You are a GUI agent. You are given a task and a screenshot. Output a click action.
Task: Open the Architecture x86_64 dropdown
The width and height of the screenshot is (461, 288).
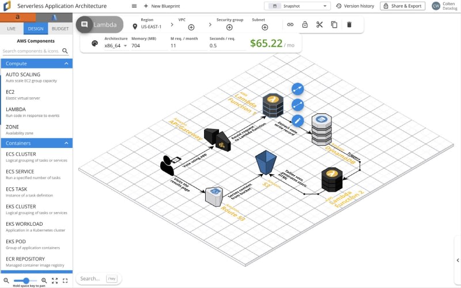point(116,46)
